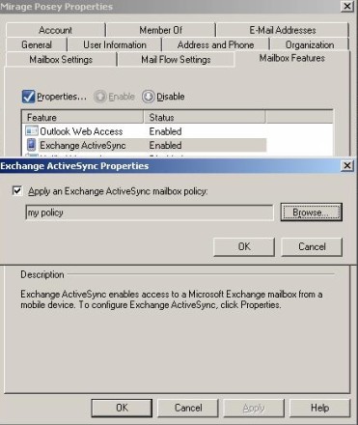Click the greyed Enable icon
Screen dimensions: 358x425
pyautogui.click(x=100, y=97)
